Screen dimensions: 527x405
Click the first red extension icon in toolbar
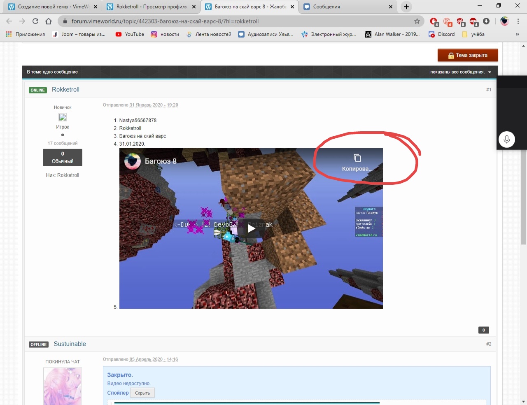(434, 21)
